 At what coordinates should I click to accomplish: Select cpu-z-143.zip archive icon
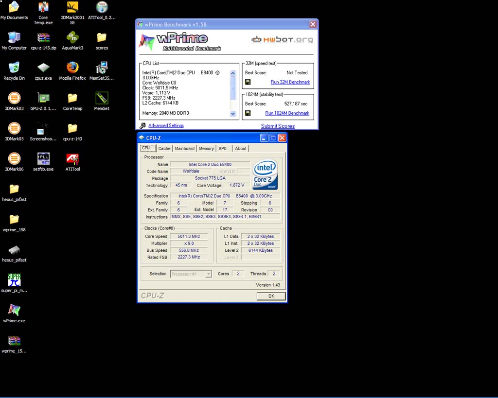43,41
